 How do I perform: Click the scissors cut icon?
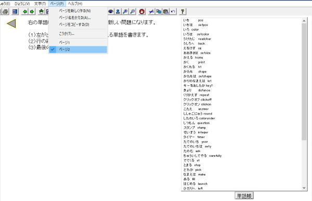[x=151, y=12]
